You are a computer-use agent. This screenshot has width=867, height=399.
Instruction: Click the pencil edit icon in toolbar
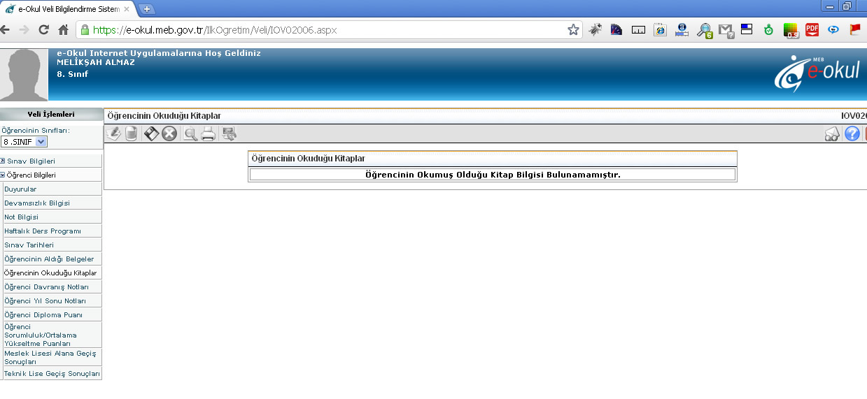tap(113, 134)
